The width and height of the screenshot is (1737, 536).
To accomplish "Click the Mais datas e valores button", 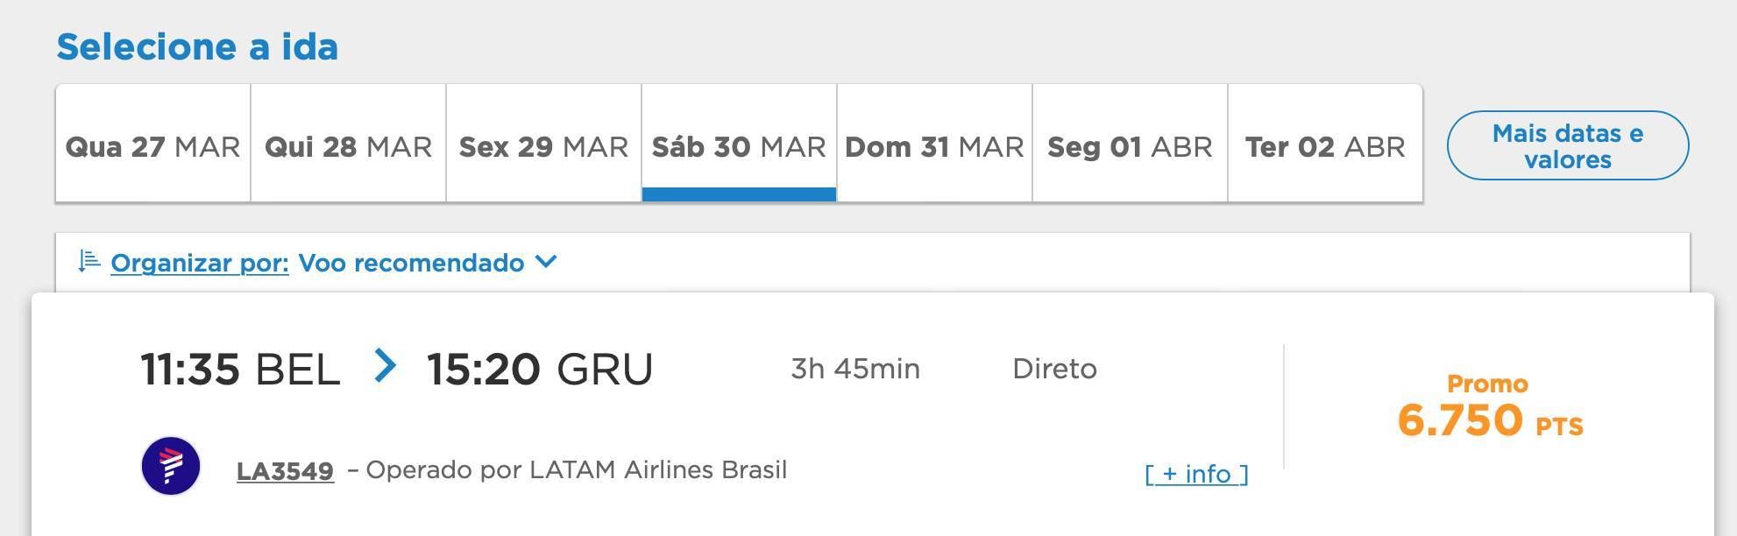I will (1568, 145).
